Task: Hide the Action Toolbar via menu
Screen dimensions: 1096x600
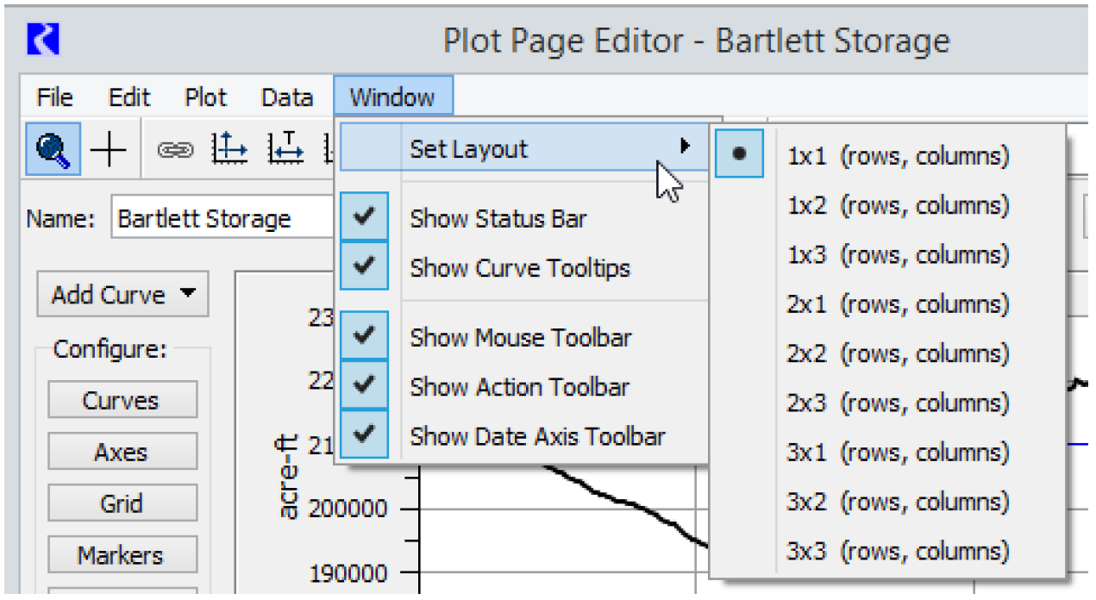Action: [519, 387]
